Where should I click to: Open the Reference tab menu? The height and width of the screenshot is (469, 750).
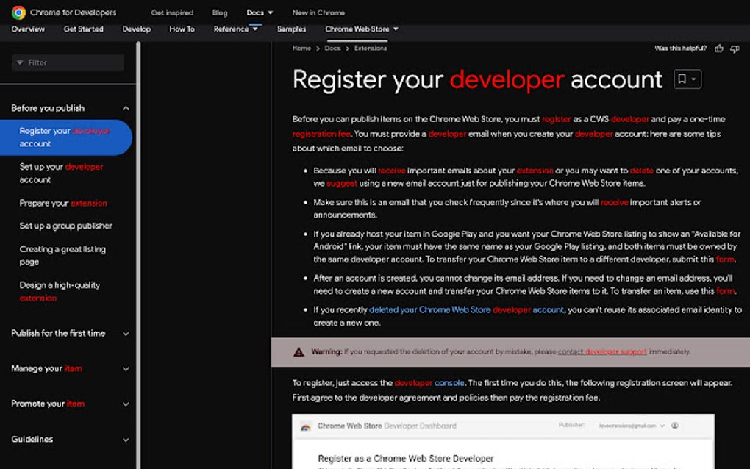[x=235, y=29]
